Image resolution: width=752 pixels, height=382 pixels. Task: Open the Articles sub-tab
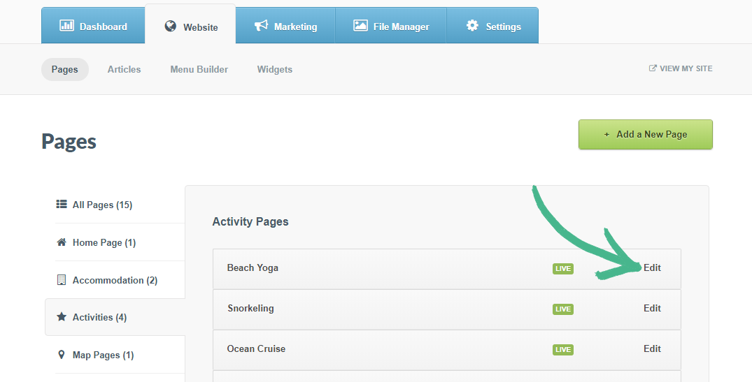(x=124, y=69)
